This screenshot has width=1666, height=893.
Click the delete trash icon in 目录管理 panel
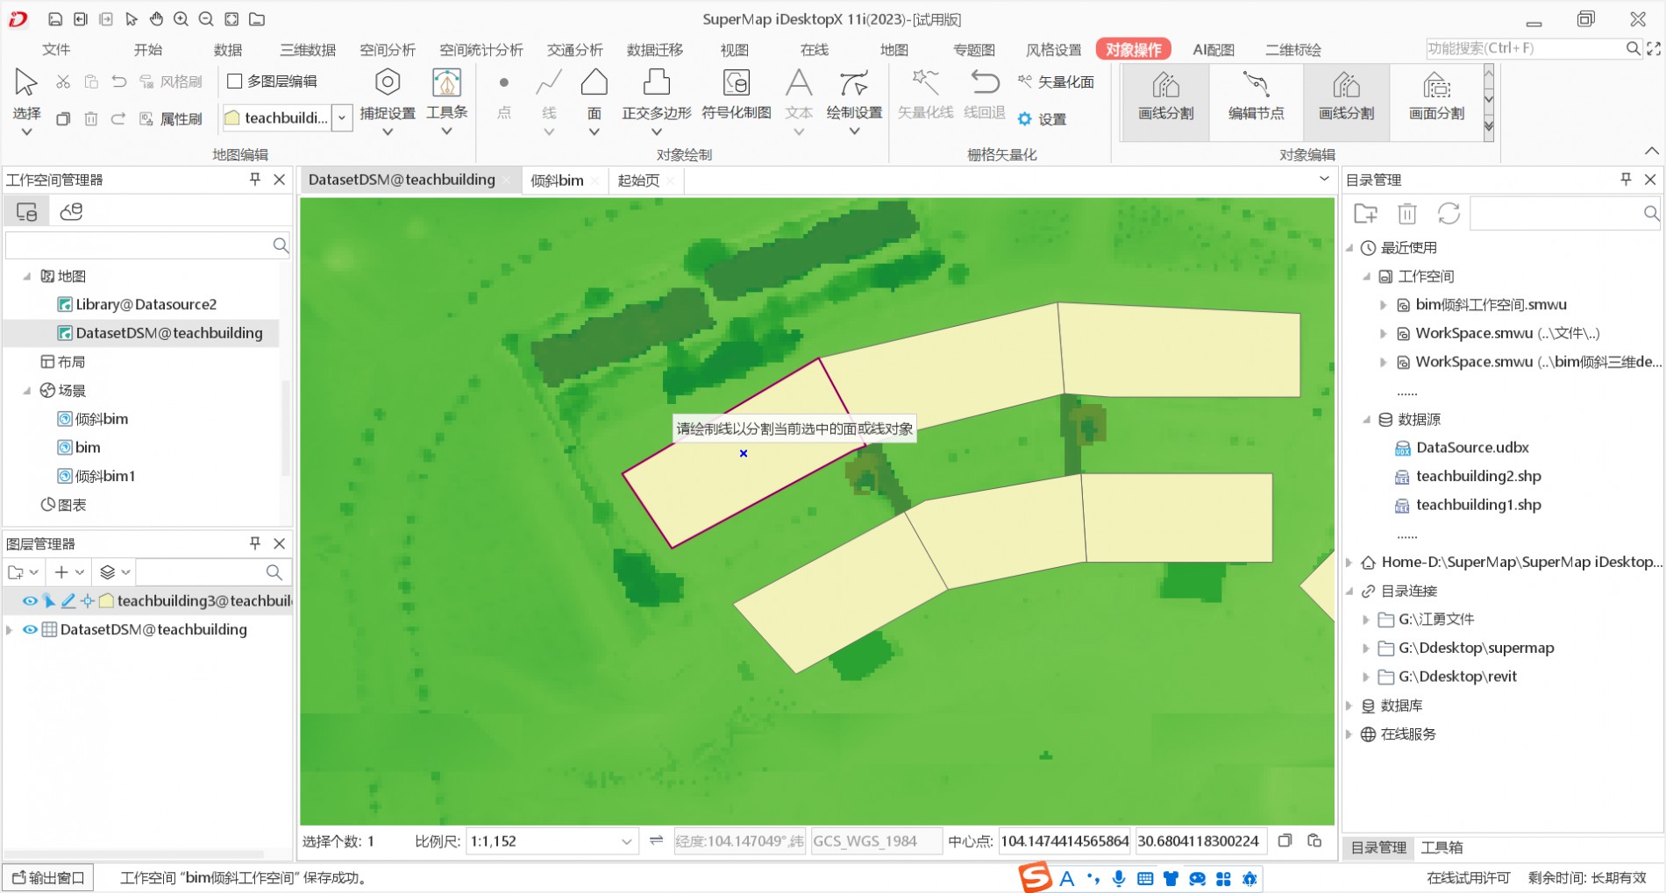pos(1407,213)
